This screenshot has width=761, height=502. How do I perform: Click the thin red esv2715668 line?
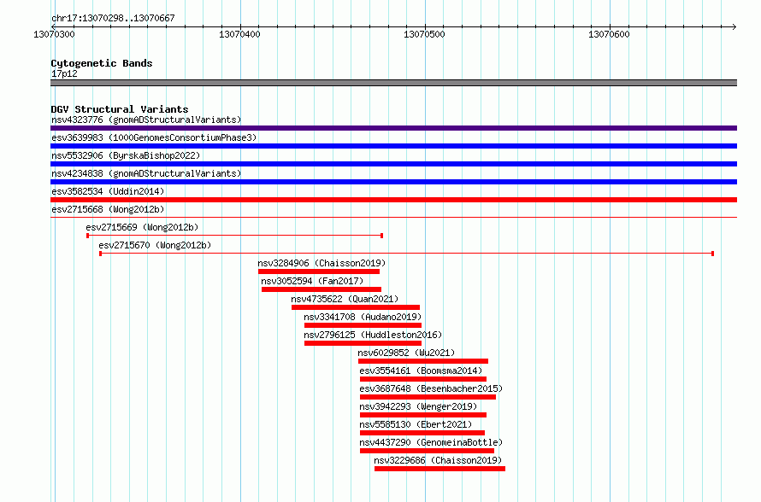pyautogui.click(x=393, y=217)
